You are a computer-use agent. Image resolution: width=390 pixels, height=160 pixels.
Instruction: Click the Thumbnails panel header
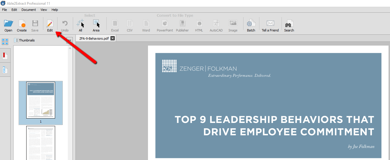(x=25, y=40)
